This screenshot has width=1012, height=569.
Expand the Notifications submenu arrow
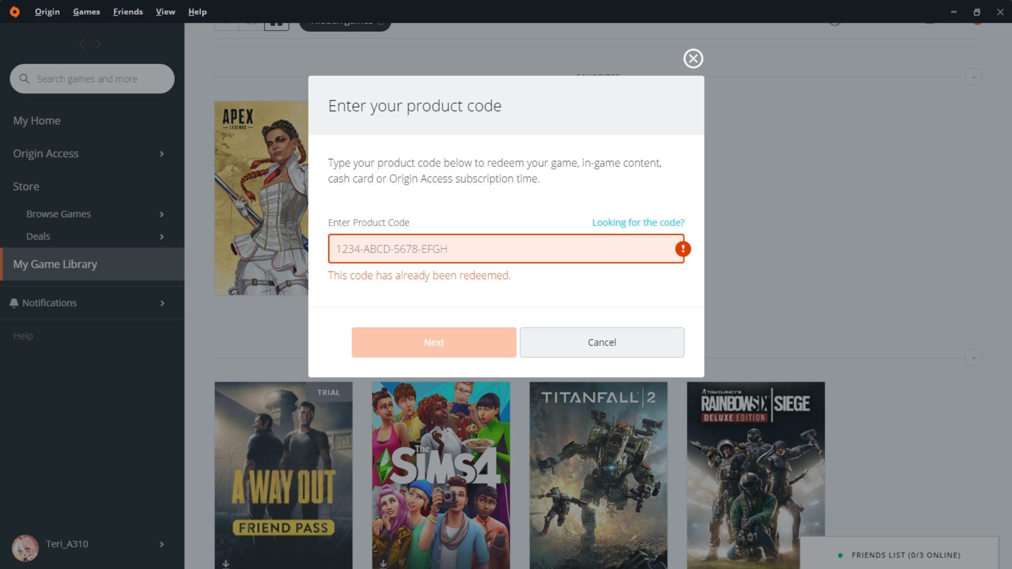[162, 303]
